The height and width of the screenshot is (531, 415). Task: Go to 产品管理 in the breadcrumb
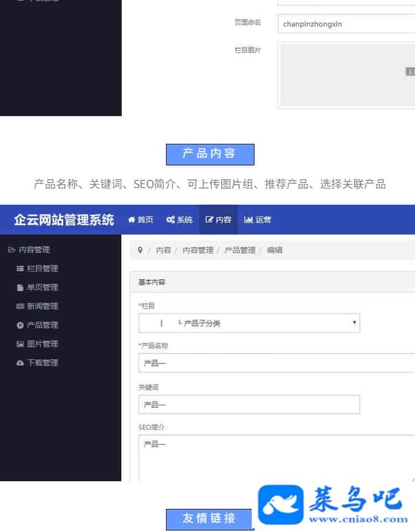click(x=240, y=250)
